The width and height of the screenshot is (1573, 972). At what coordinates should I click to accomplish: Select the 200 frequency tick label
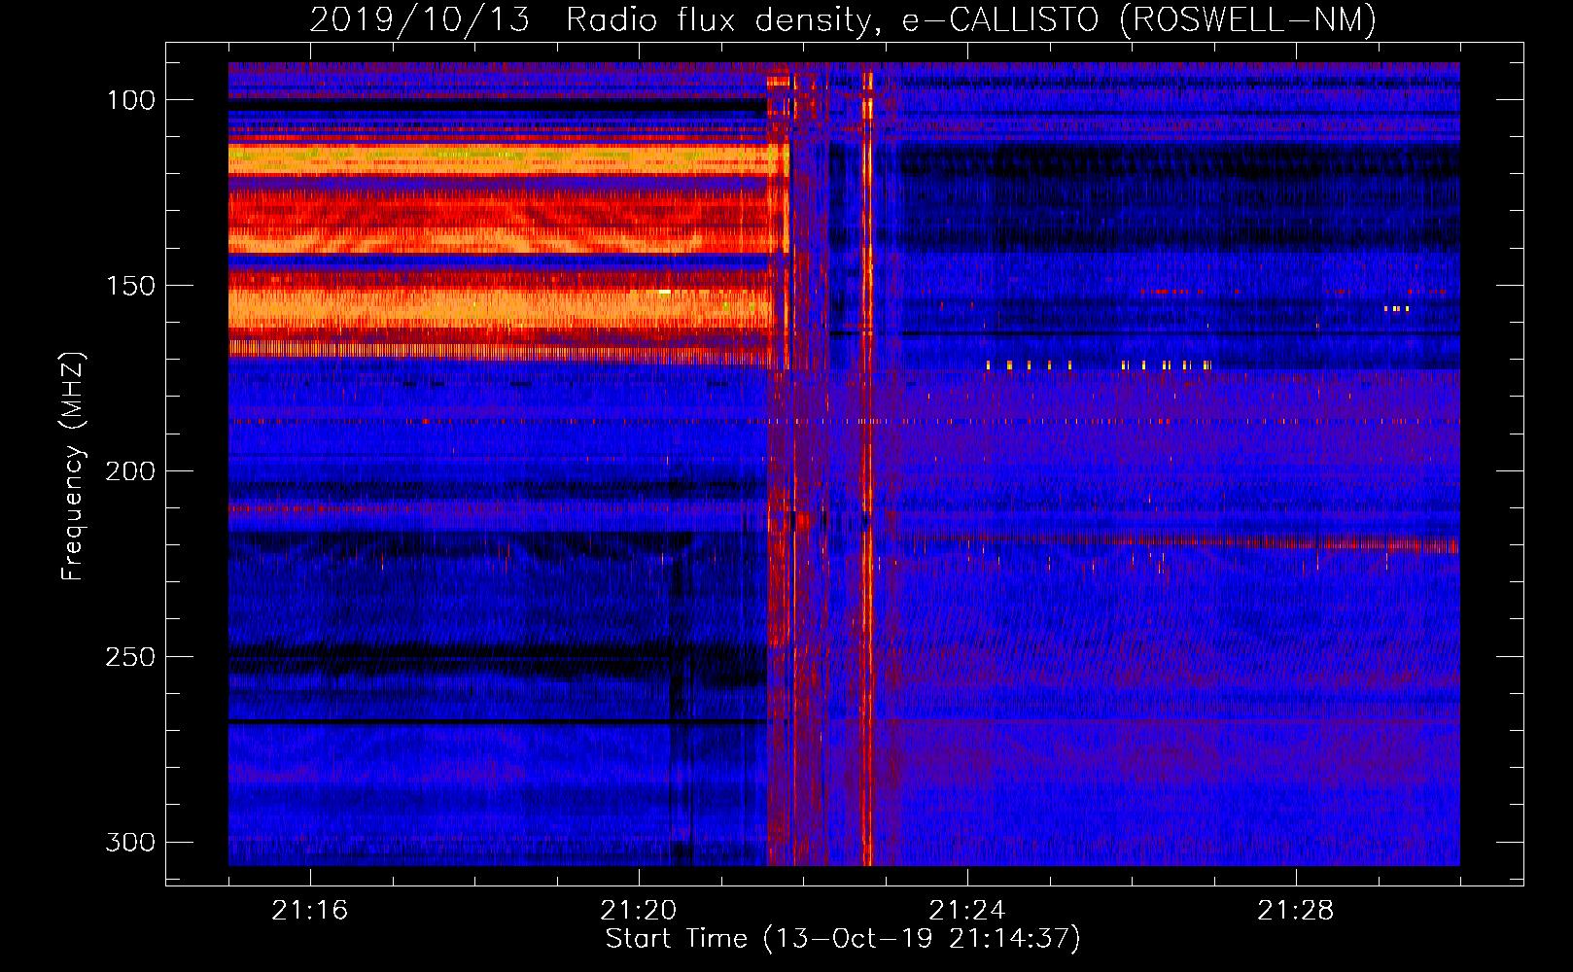[130, 471]
